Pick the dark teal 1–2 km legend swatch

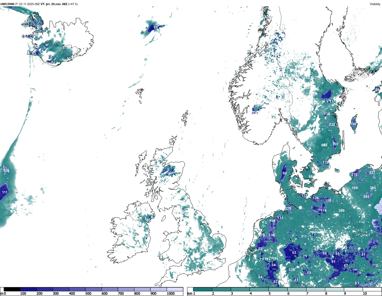coord(203,289)
